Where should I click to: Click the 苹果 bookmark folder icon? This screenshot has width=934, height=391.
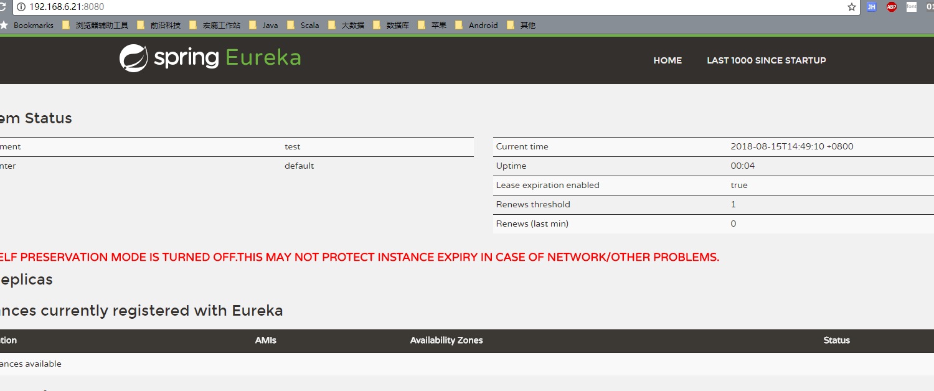tap(421, 25)
